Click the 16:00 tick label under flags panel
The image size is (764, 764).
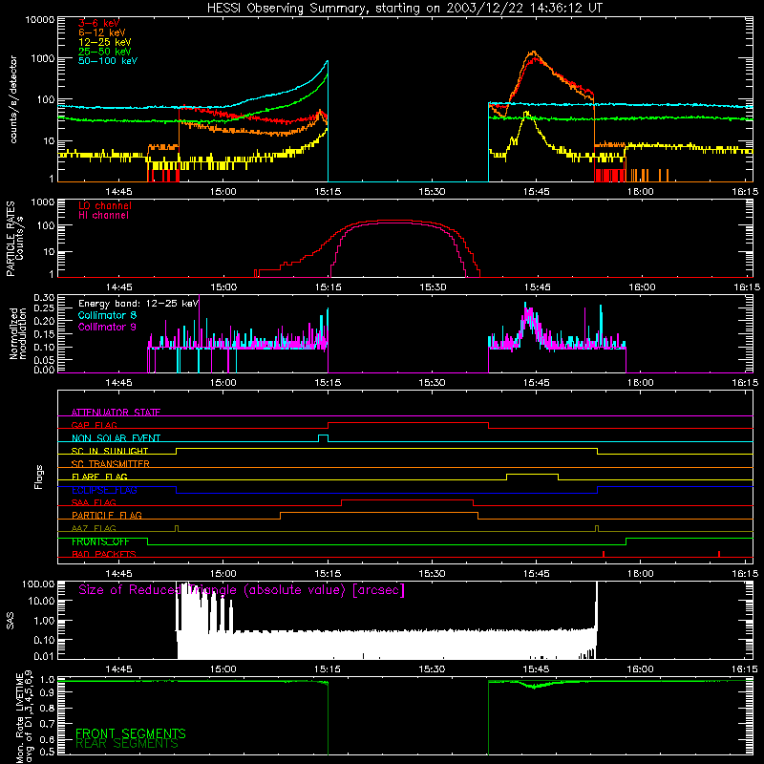(x=640, y=574)
